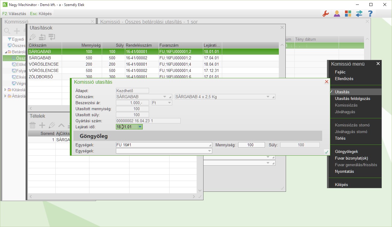Click the user profile icon in top toolbar

(337, 14)
